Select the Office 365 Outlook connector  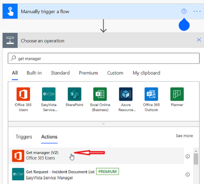point(151,99)
